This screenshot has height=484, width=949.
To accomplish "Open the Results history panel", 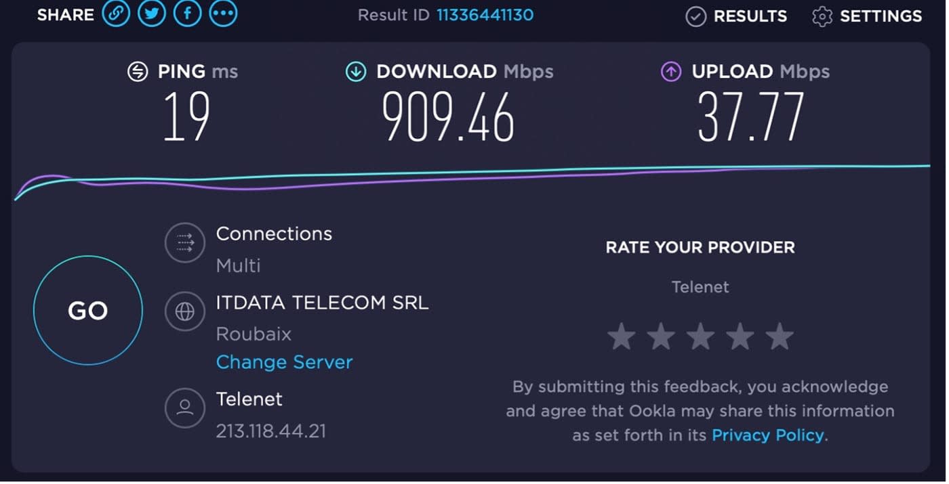I will tap(736, 16).
